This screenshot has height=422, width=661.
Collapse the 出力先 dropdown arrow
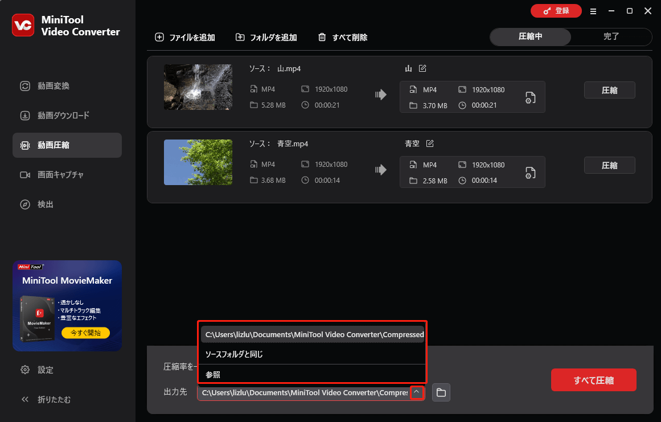417,392
